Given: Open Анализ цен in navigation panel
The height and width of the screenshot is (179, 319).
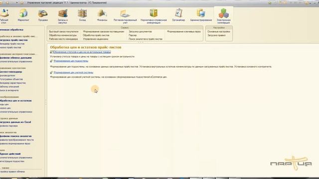Looking at the screenshot, I should click(5, 108).
